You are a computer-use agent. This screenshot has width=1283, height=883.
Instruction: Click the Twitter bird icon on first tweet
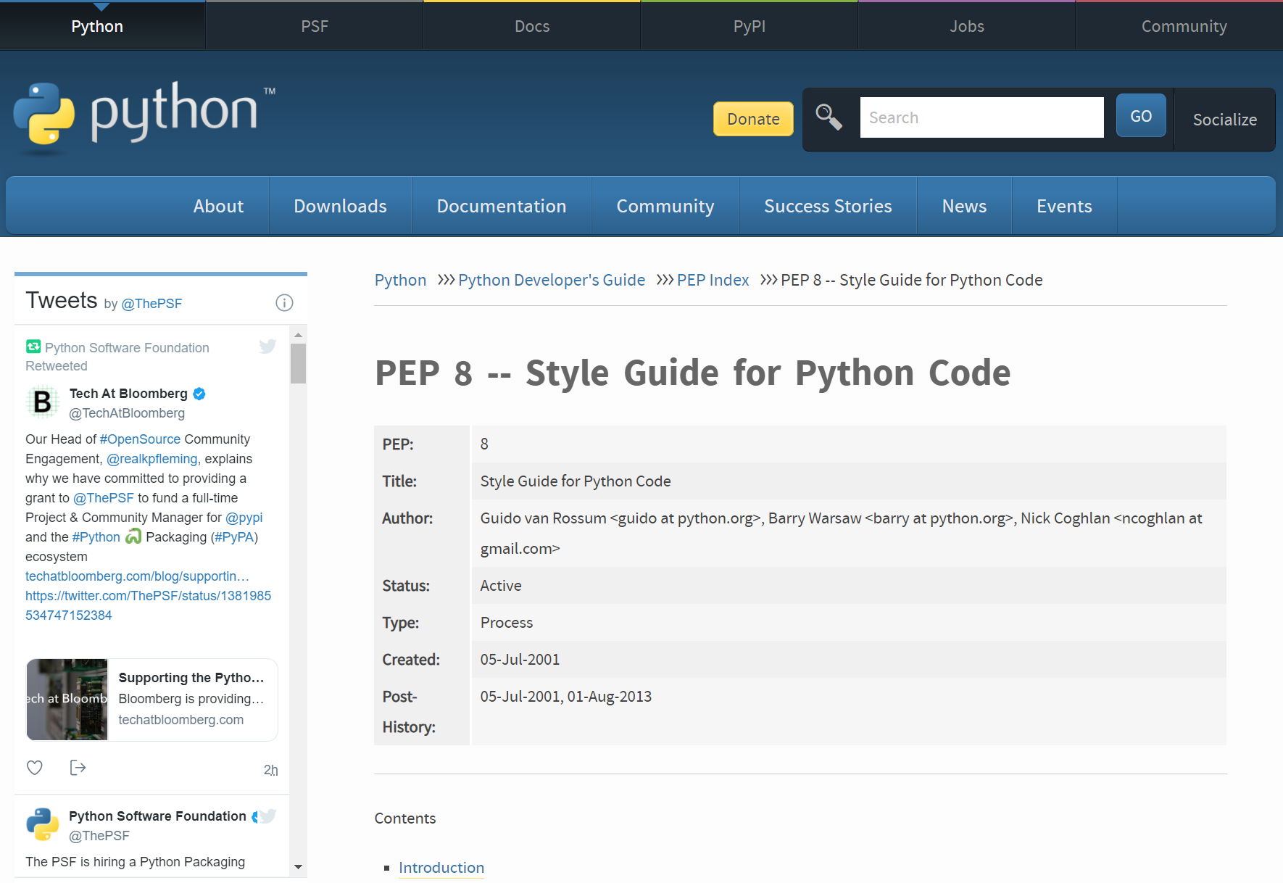pos(267,347)
